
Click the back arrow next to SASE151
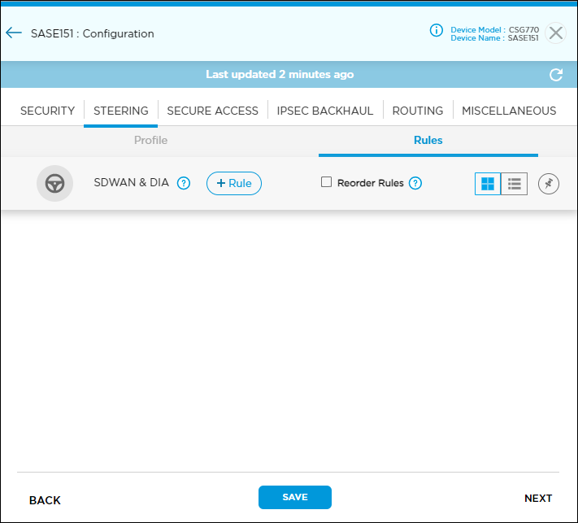[13, 33]
